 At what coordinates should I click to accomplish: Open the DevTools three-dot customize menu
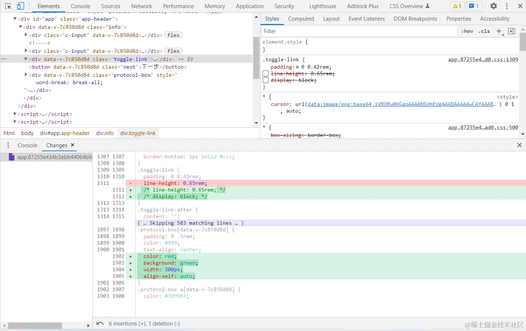coord(506,6)
